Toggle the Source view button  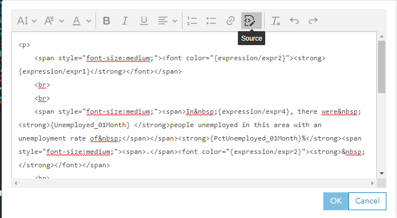click(251, 21)
